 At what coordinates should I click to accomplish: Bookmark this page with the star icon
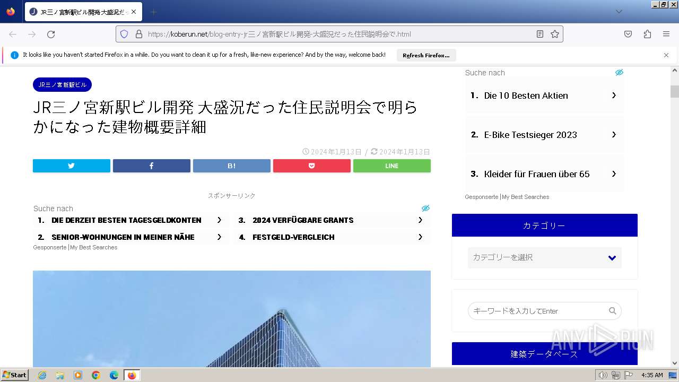(555, 34)
